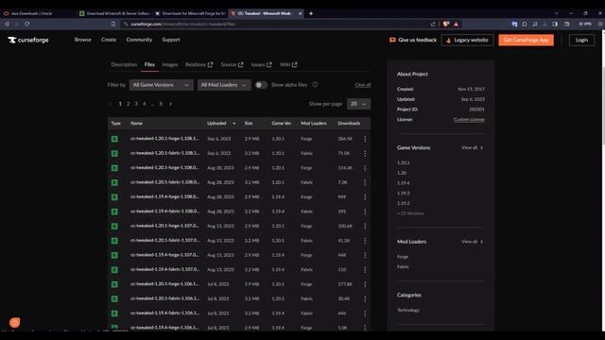Open the Custom License link
Viewport: 605px width, 340px height.
tap(469, 120)
